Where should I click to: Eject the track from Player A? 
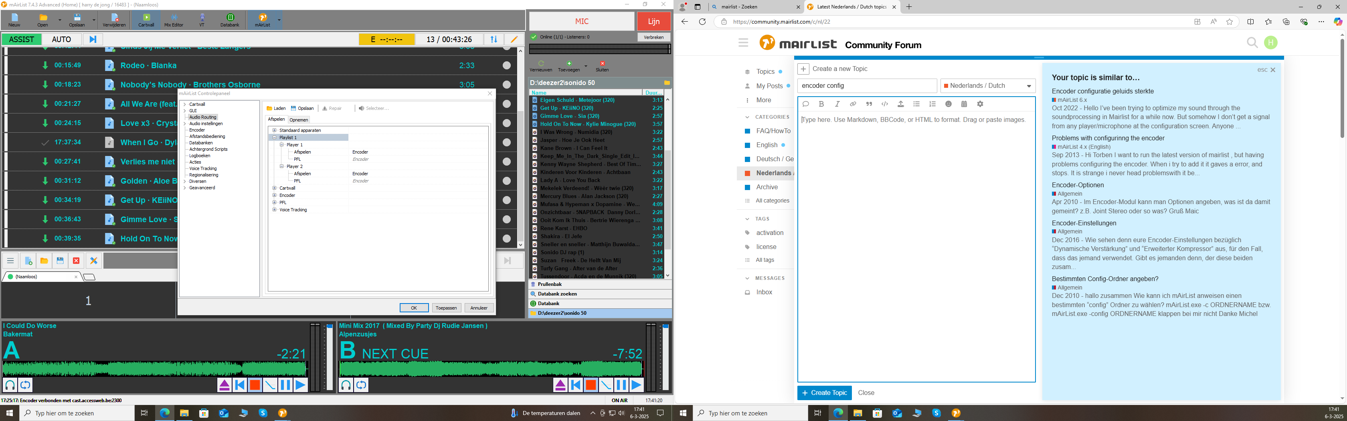tap(224, 385)
